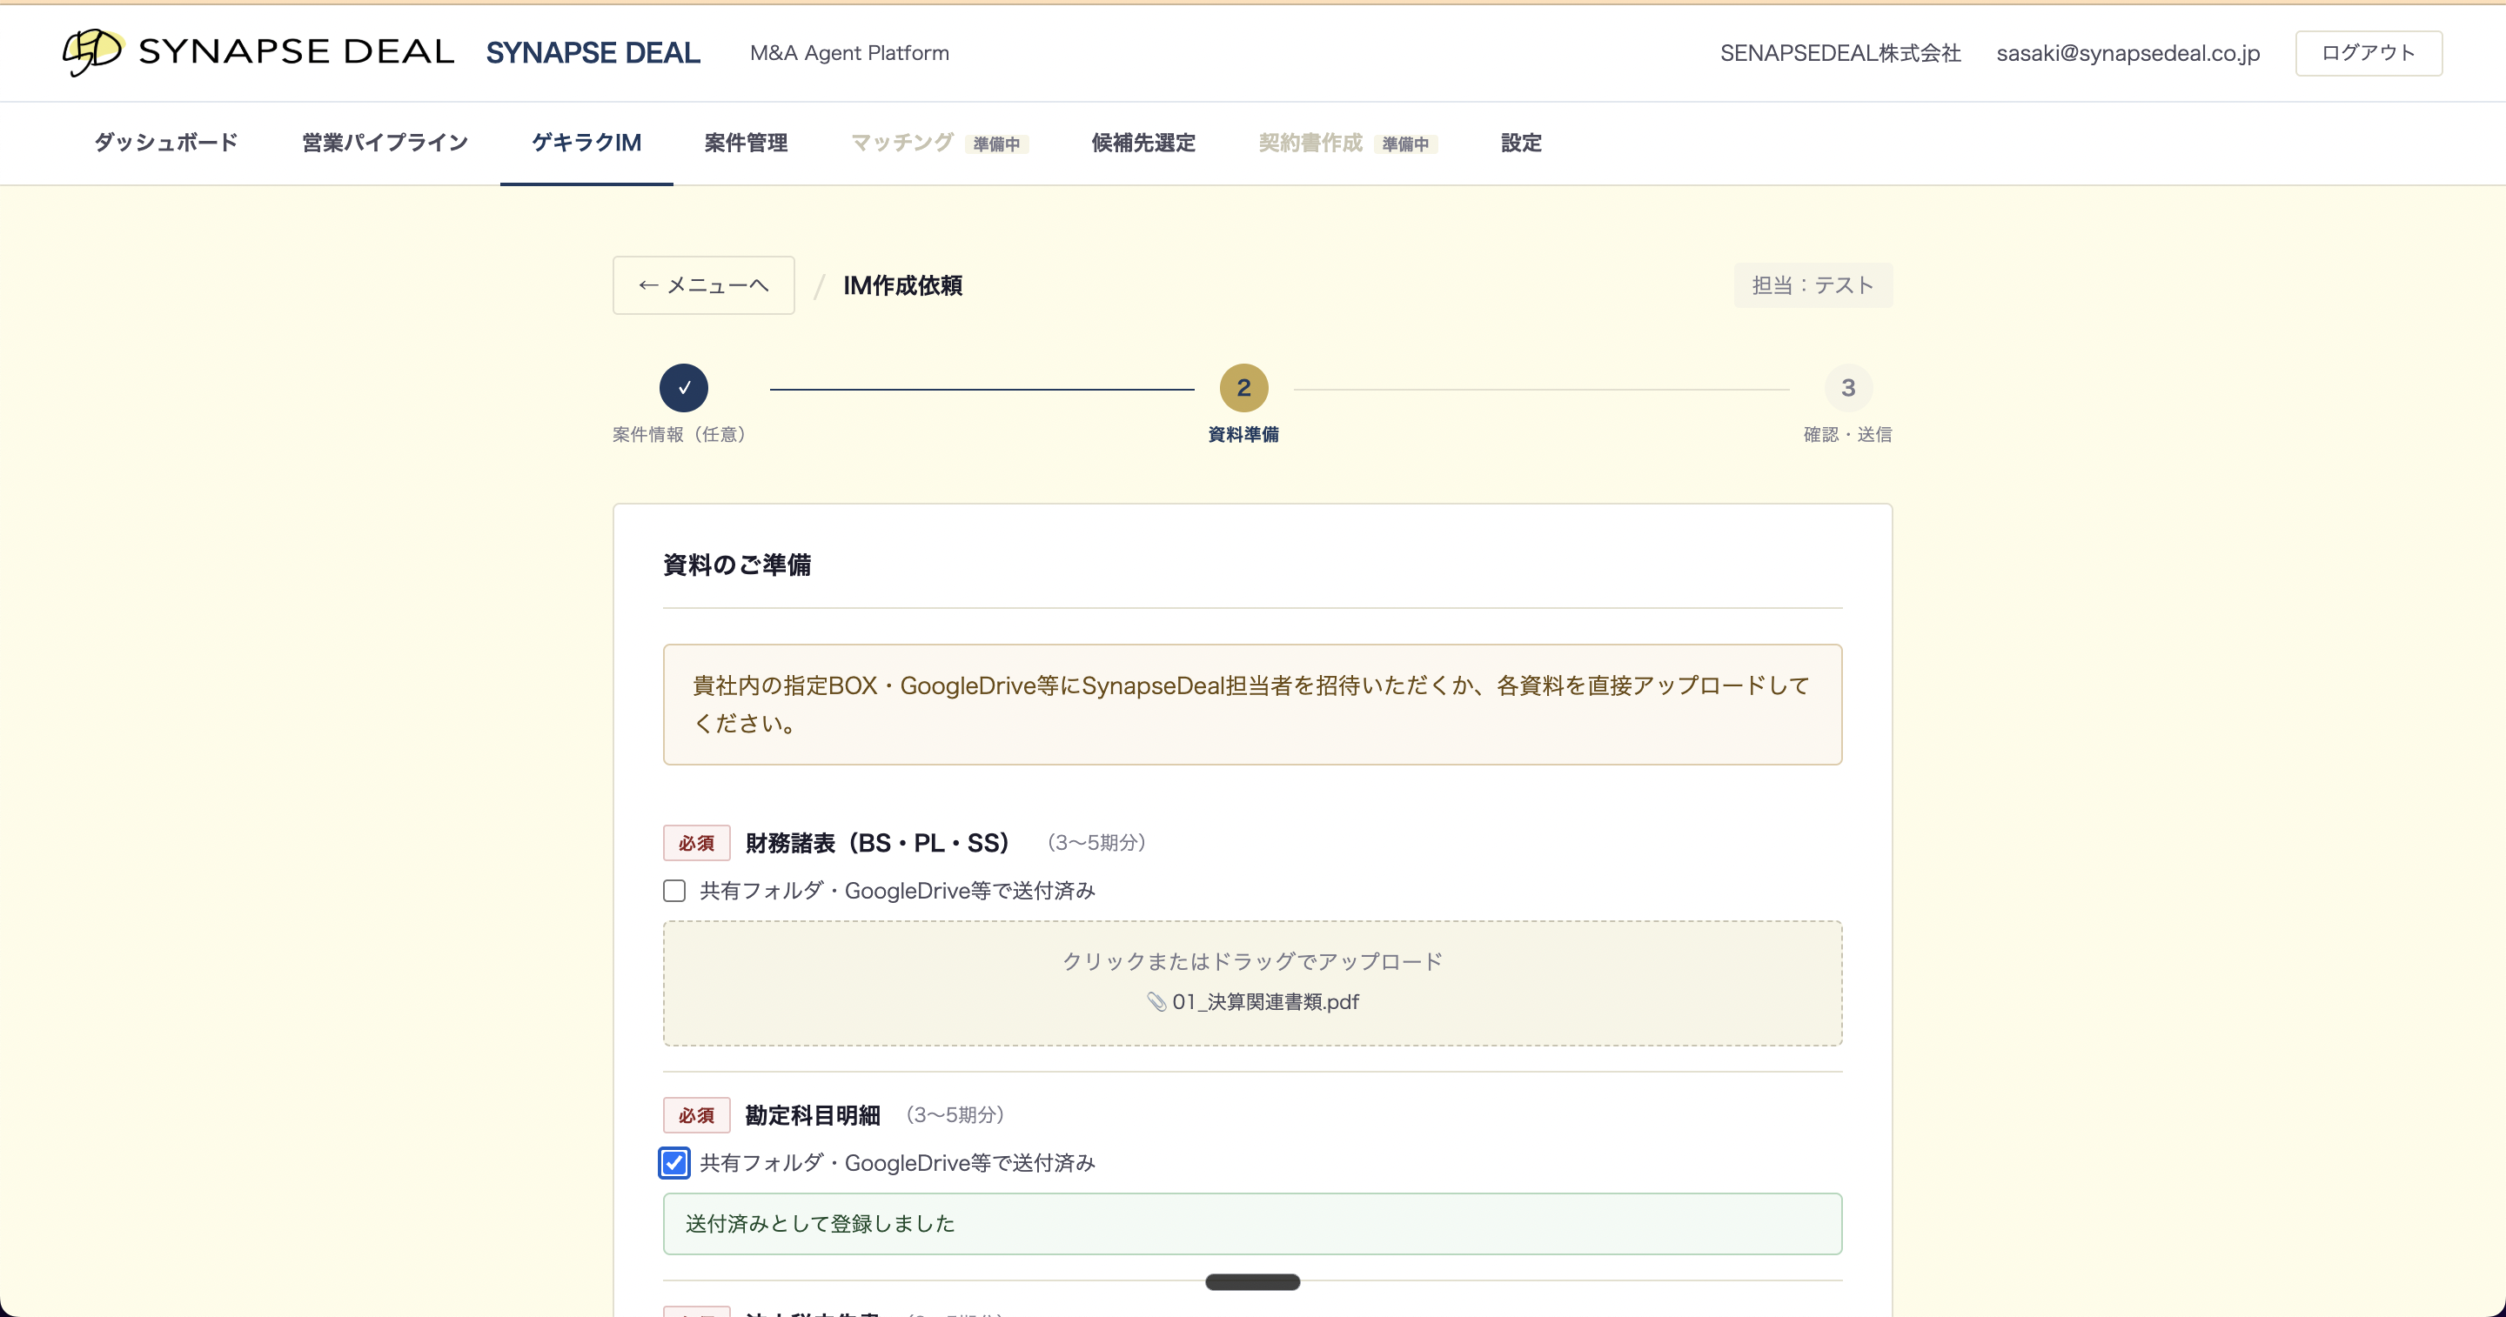
Task: Click the 準備中 badge next to マッチング
Action: pyautogui.click(x=997, y=143)
